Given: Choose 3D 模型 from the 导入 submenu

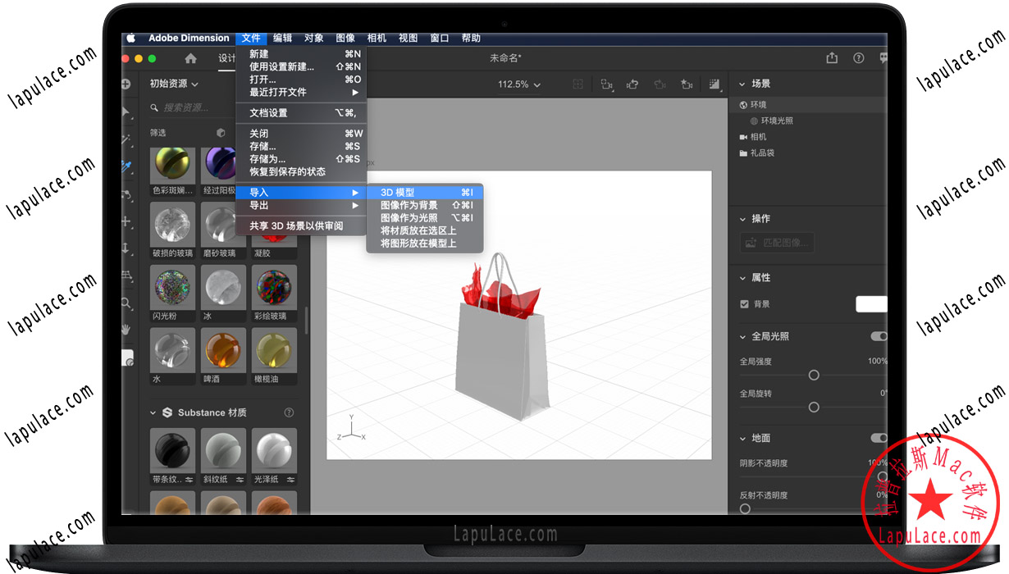Looking at the screenshot, I should click(x=399, y=192).
